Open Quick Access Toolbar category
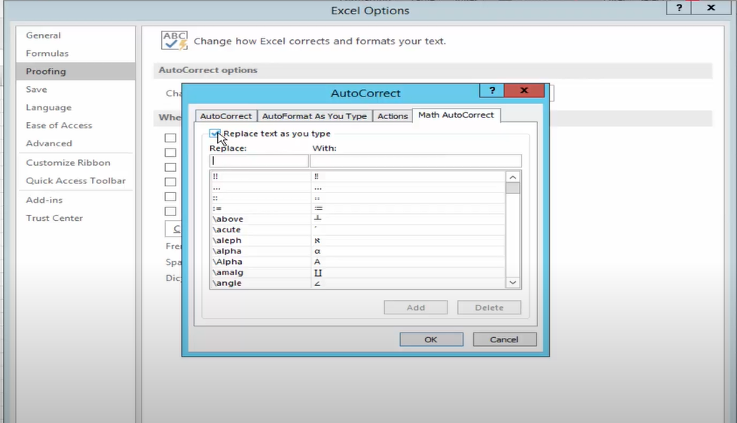The height and width of the screenshot is (423, 737). pos(75,181)
